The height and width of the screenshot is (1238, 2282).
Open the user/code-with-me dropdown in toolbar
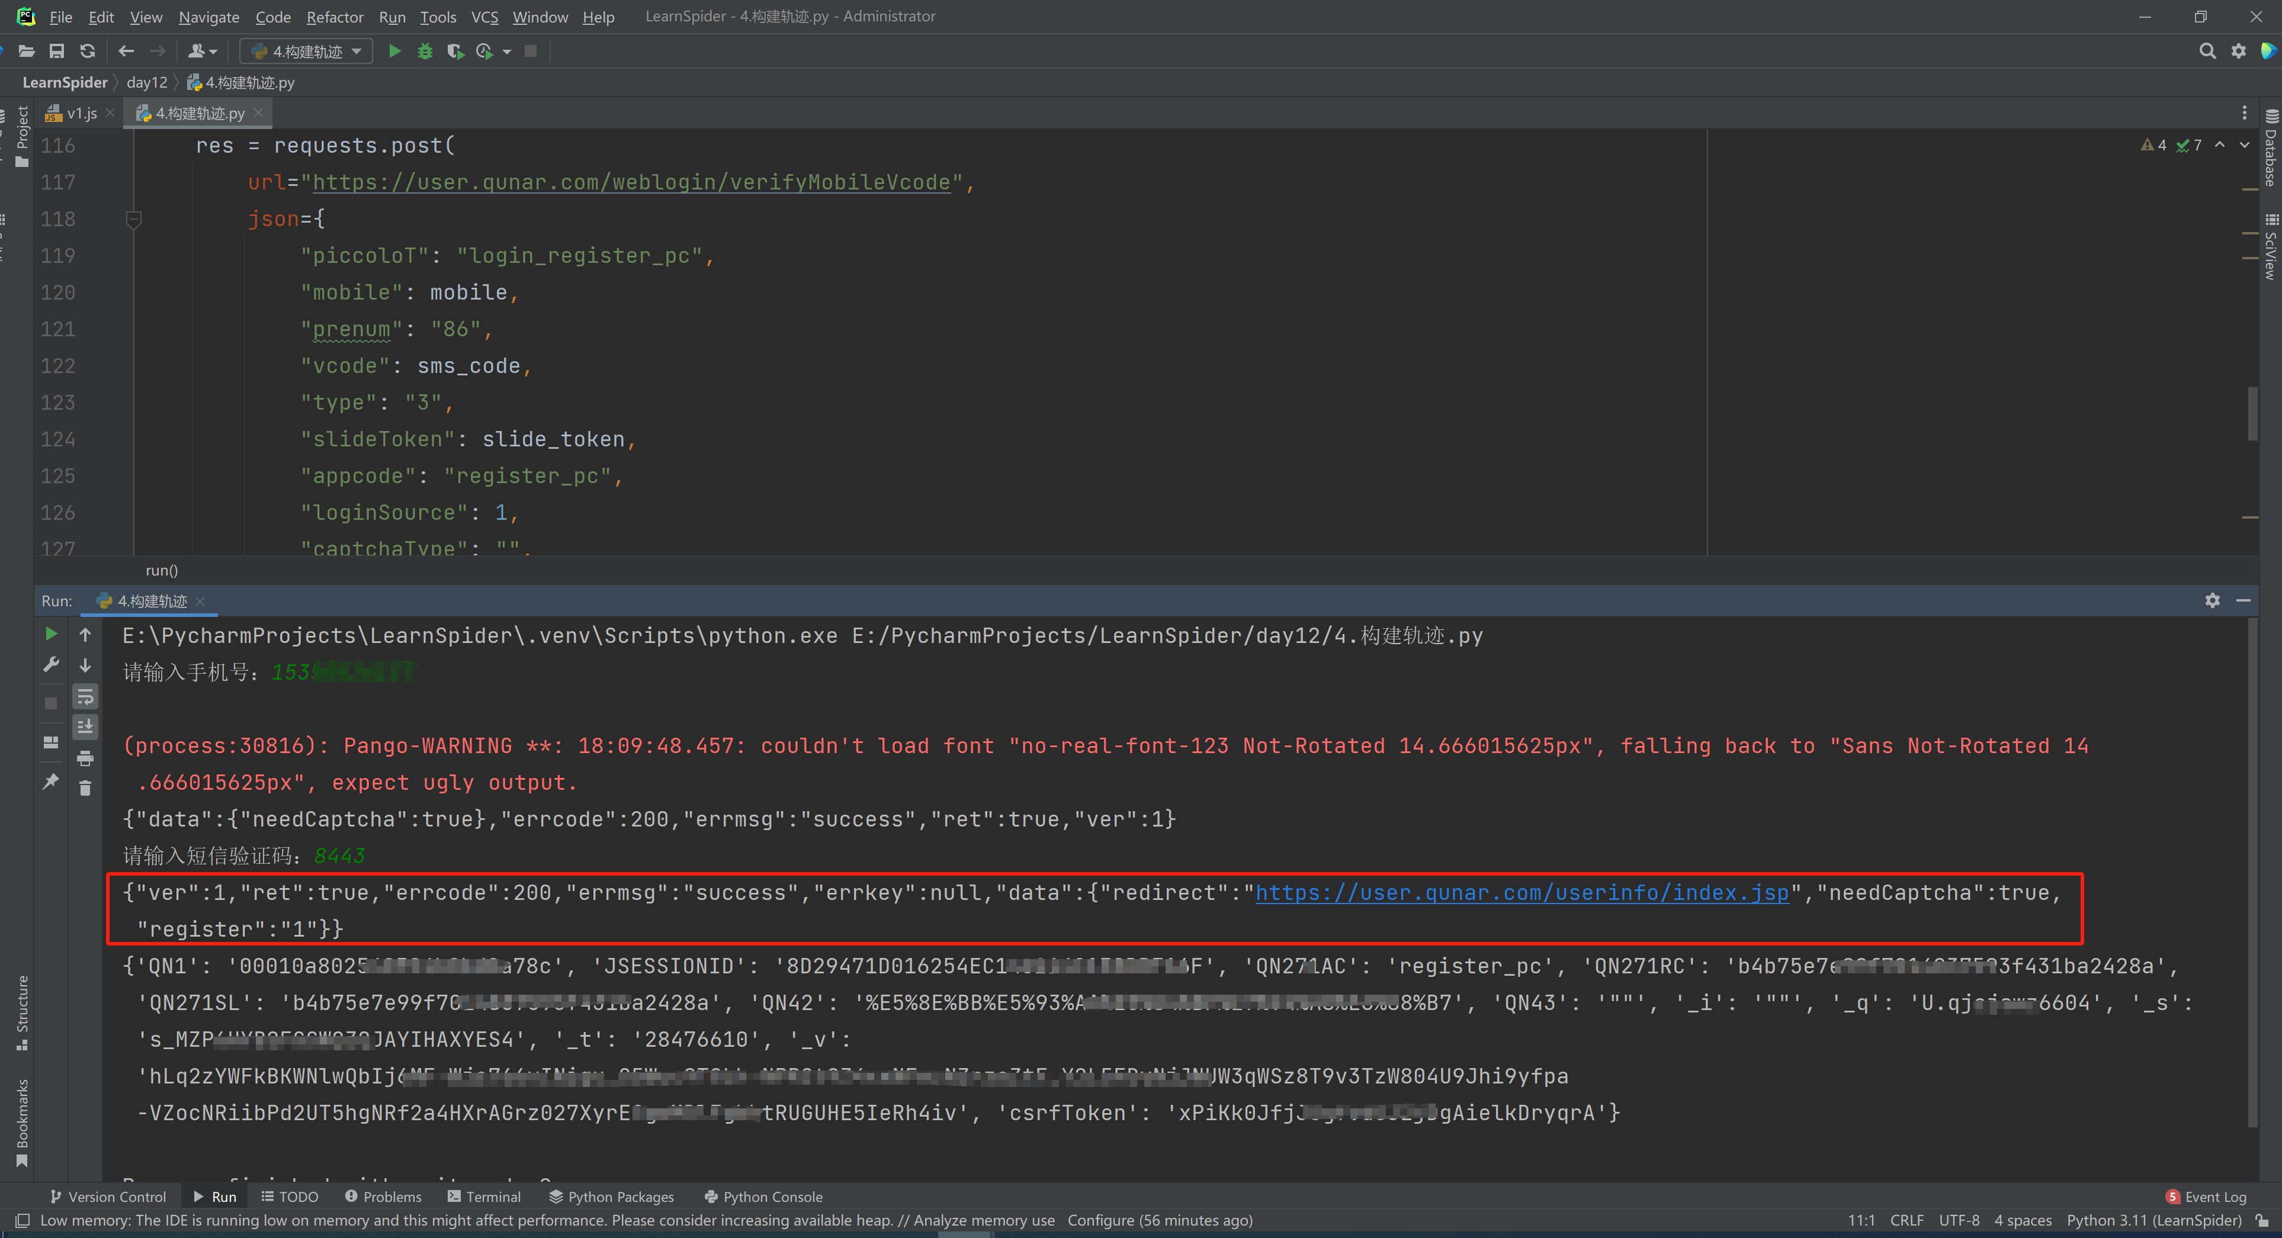[202, 52]
